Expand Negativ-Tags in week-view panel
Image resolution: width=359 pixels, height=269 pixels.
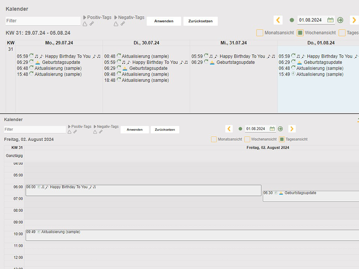click(129, 17)
